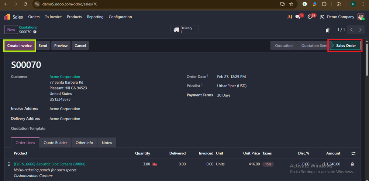Switch to the Notes tab
Viewport: 369px width, 181px height.
click(x=107, y=143)
